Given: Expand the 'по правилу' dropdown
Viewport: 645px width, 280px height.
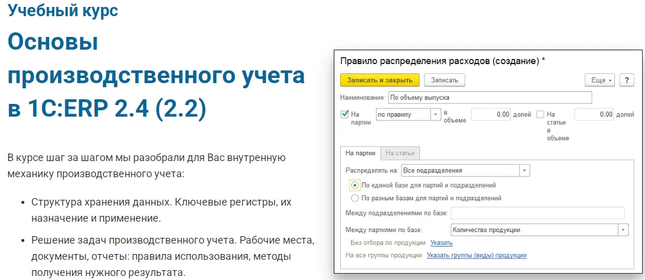Looking at the screenshot, I should click(435, 114).
